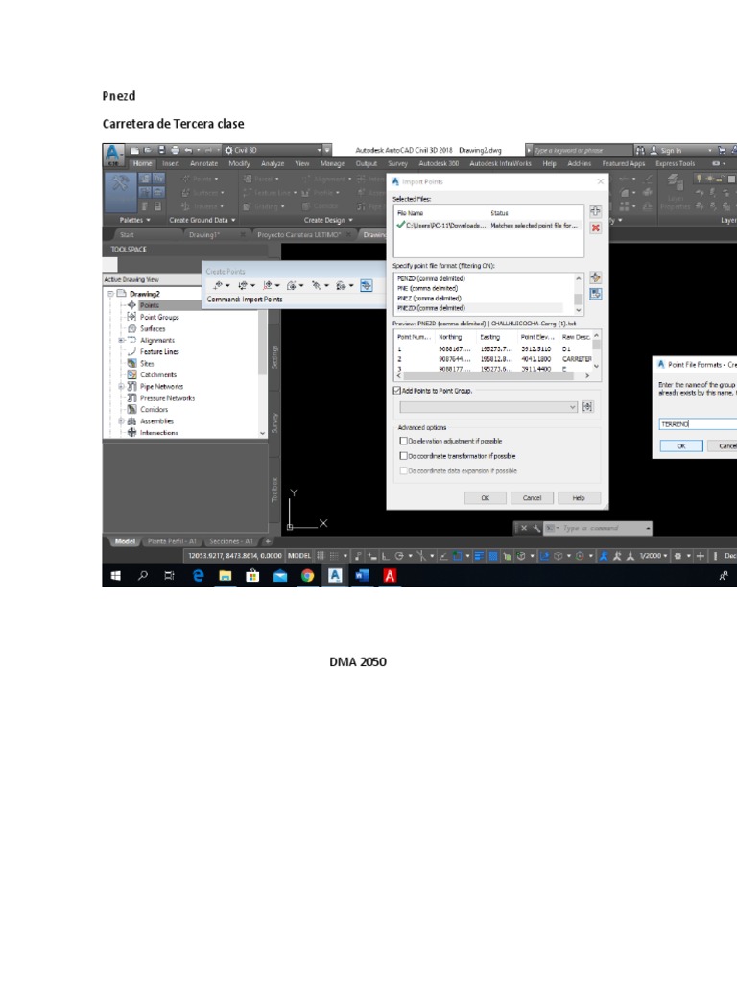Toggle MODEL space button in status bar
The image size is (737, 983).
(x=299, y=556)
